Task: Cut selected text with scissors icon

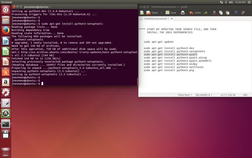Action: 214,13
